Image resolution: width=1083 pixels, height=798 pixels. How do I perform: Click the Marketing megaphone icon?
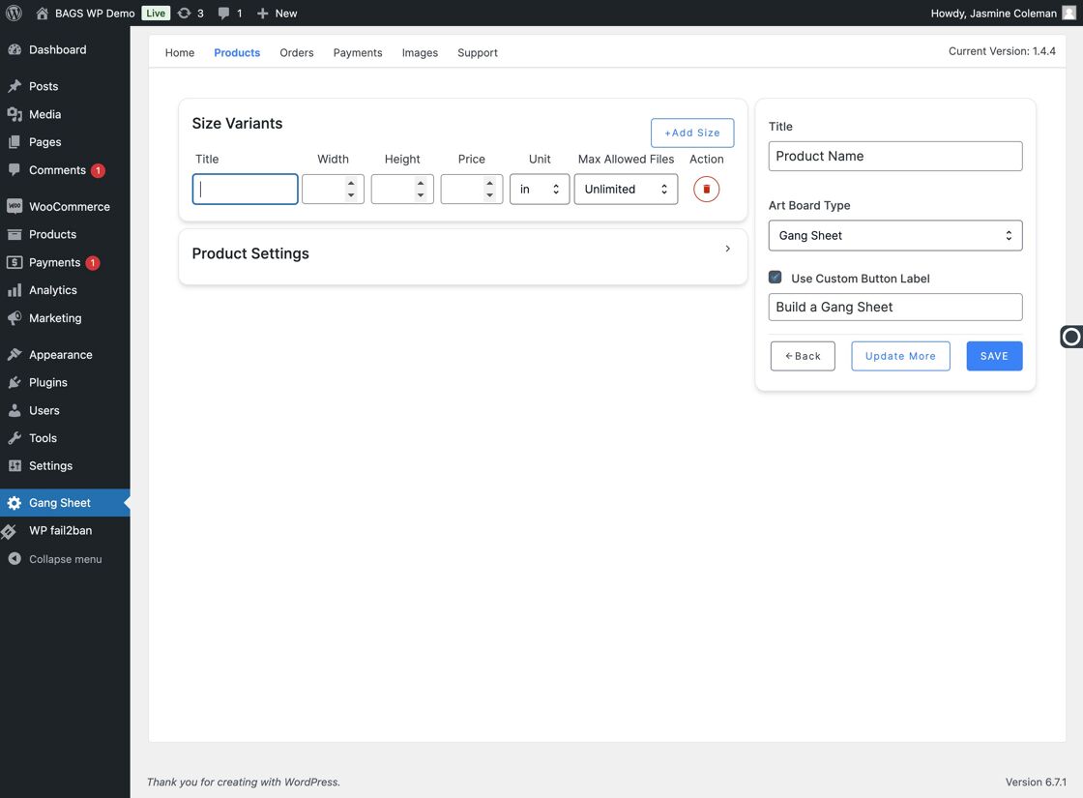tap(15, 318)
